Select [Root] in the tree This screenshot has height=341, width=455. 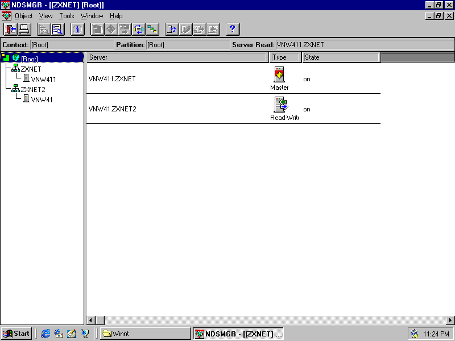coord(30,59)
